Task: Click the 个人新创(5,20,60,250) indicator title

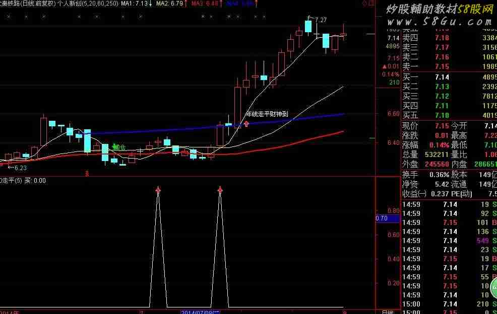Action: [x=87, y=4]
